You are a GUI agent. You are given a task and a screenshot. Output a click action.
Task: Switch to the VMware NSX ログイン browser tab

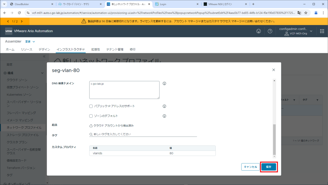point(225,4)
